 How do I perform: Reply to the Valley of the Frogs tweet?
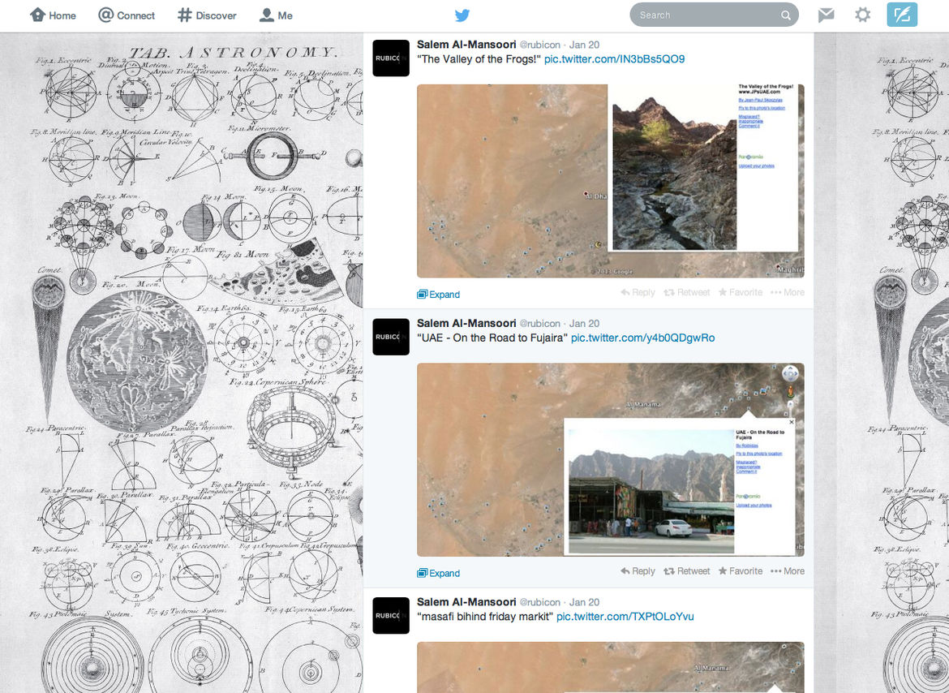tap(638, 292)
